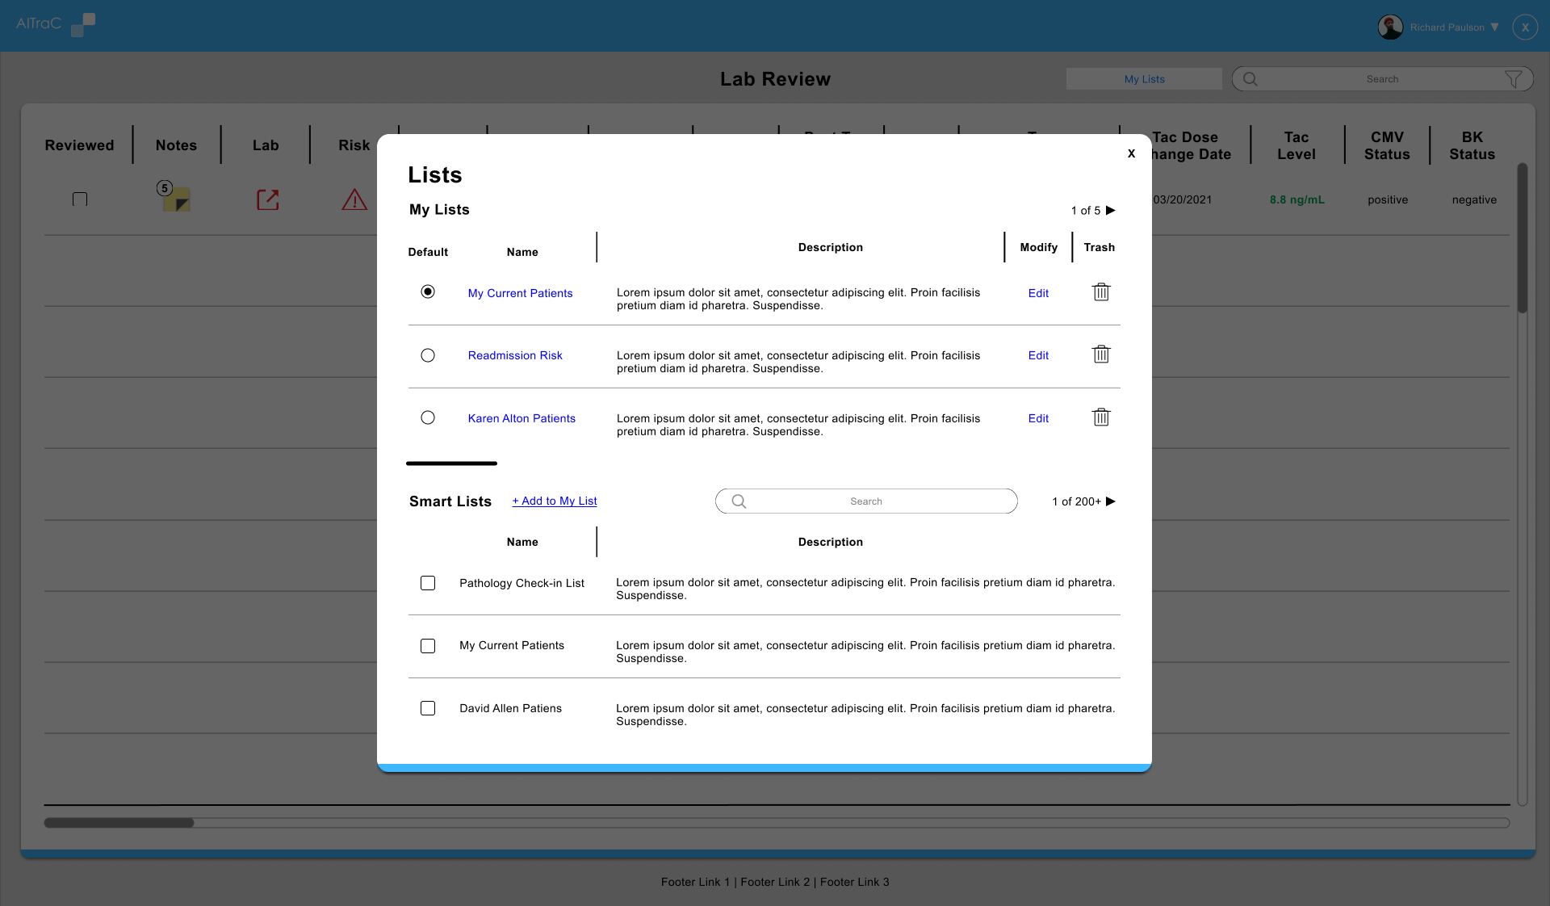The width and height of the screenshot is (1550, 906).
Task: Click Footer Link 2 at page bottom
Action: (774, 882)
